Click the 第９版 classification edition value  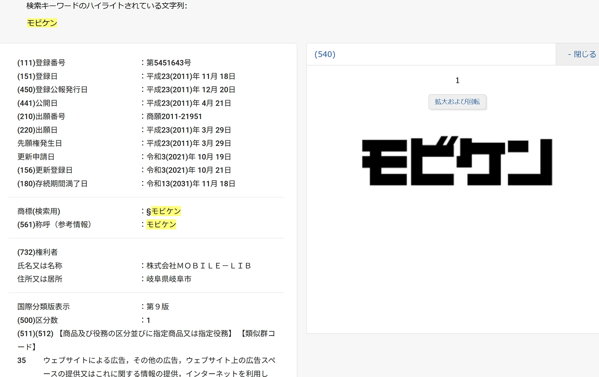pos(158,307)
